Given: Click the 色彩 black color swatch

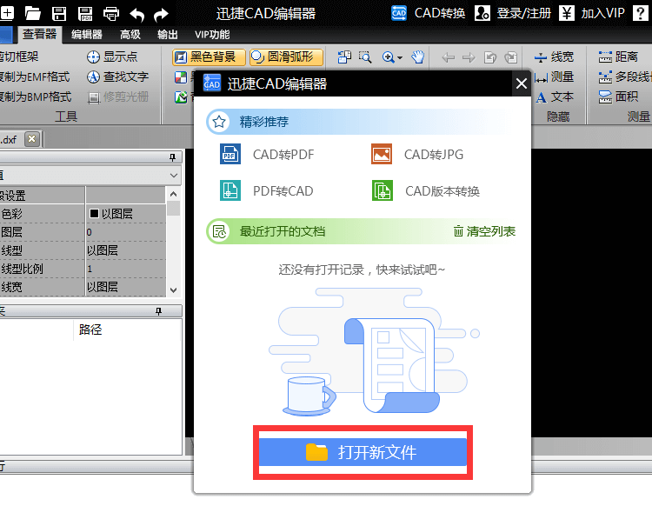Looking at the screenshot, I should (94, 214).
